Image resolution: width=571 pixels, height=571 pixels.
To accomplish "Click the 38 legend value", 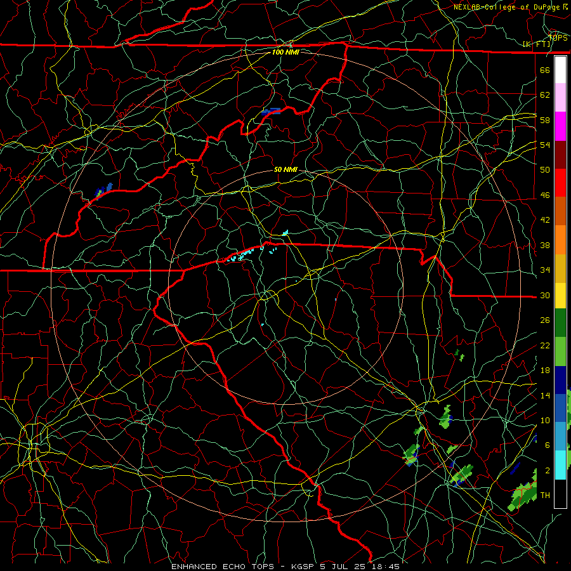I will pyautogui.click(x=545, y=245).
